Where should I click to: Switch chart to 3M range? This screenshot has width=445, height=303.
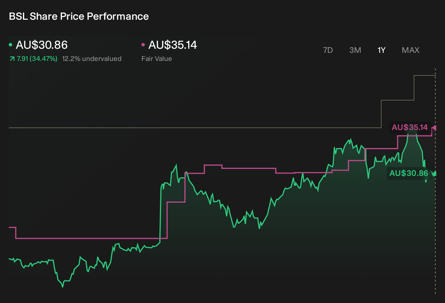point(355,50)
